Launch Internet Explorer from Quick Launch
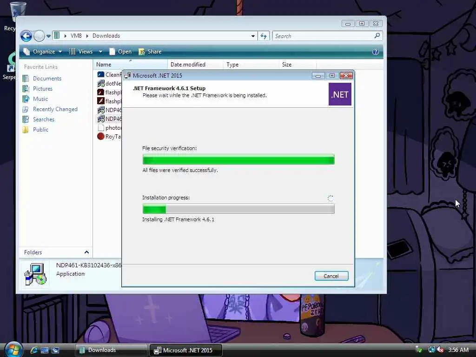This screenshot has height=357, width=476. 33,350
